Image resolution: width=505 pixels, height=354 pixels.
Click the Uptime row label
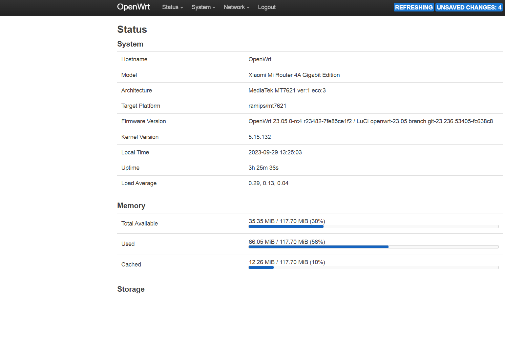tap(130, 168)
